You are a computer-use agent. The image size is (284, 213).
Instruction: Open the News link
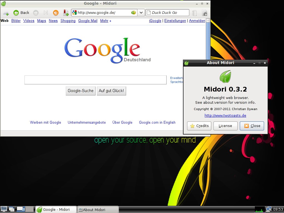(53, 21)
